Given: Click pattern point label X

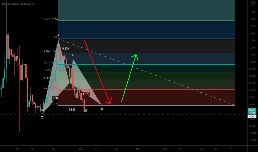Looking at the screenshot, I should (x=42, y=117).
